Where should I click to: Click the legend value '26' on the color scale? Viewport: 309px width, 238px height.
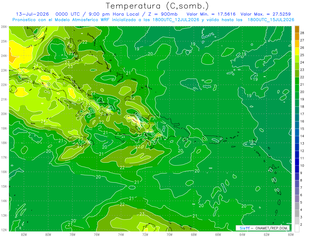302,48
